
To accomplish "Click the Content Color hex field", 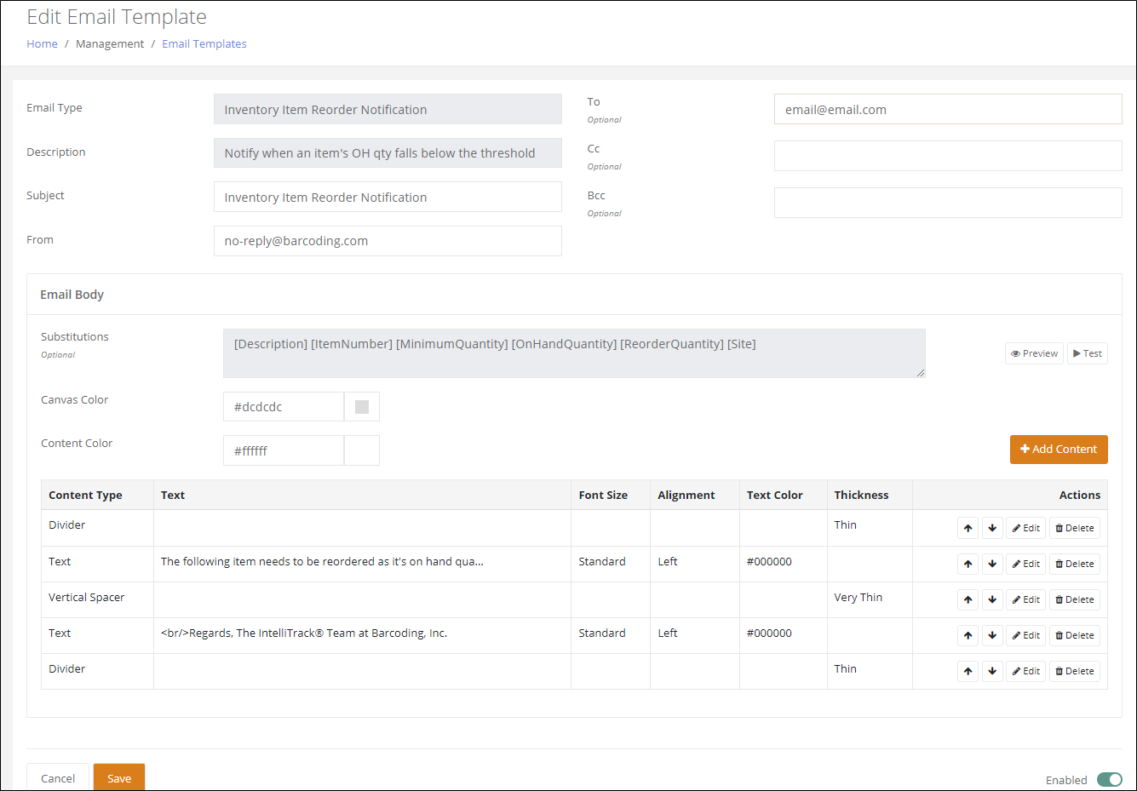I will [x=284, y=450].
